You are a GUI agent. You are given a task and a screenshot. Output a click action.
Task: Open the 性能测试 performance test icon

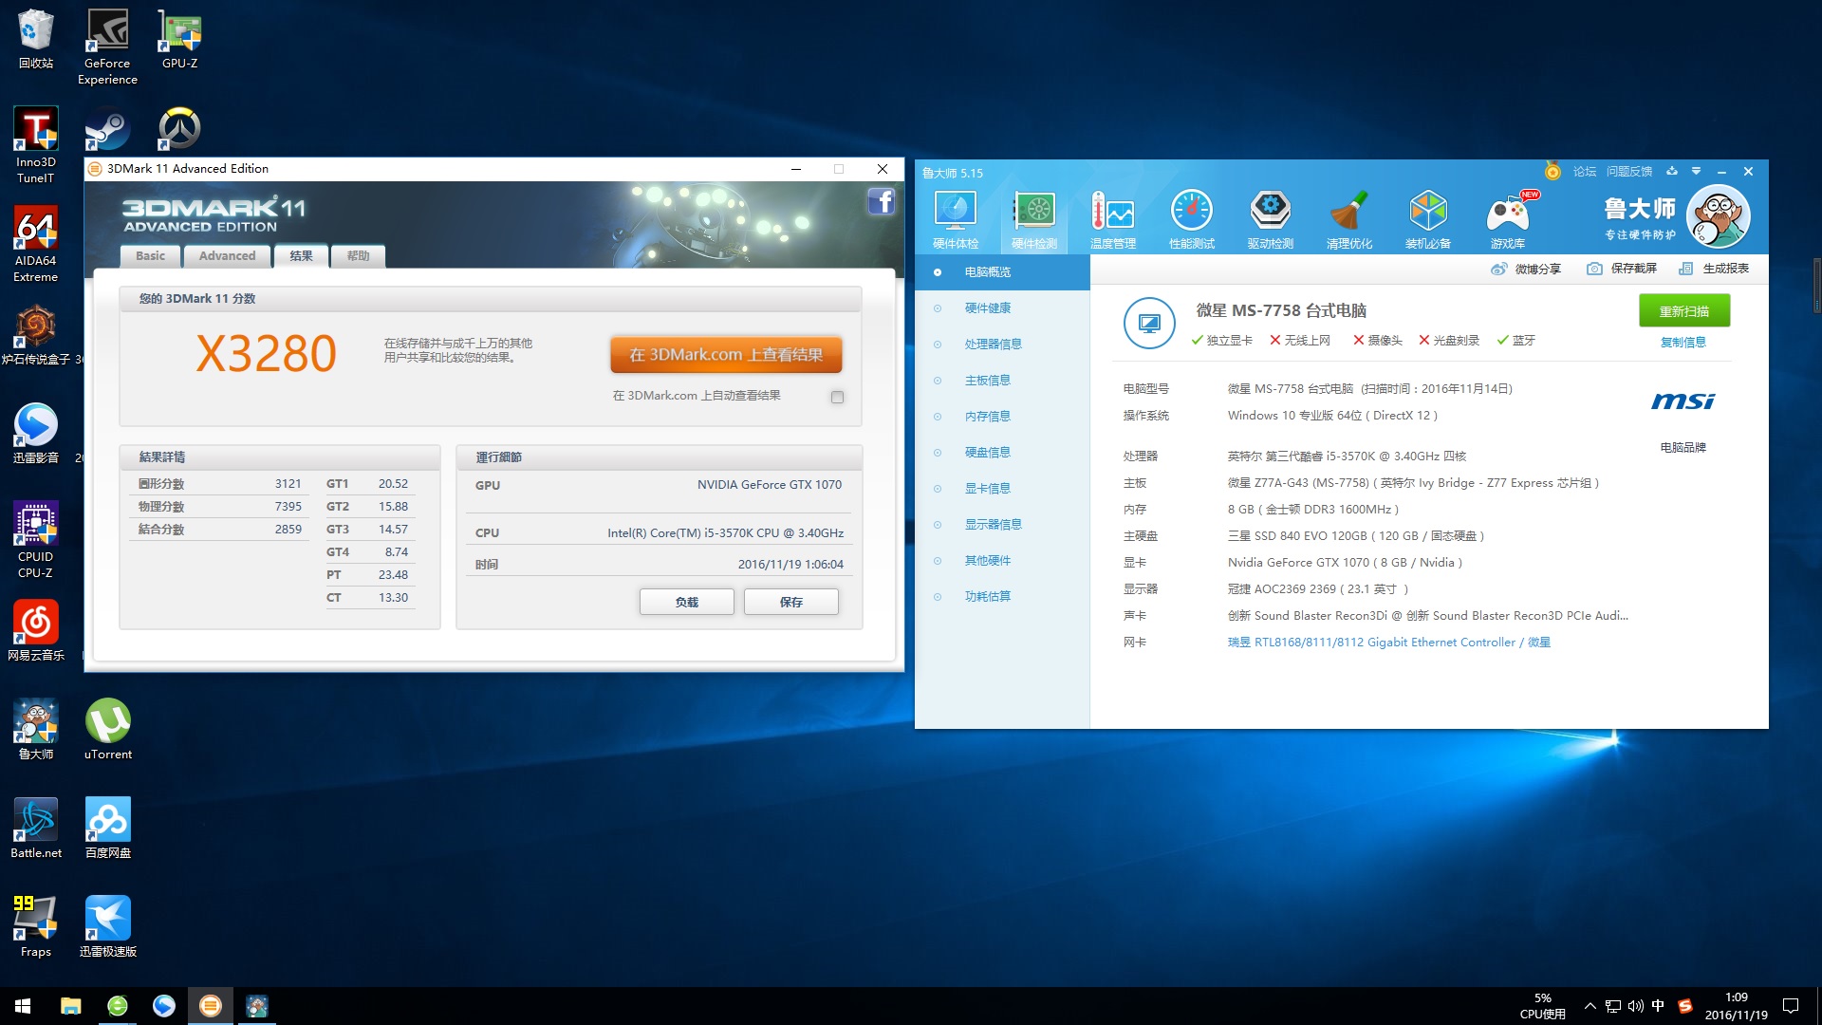(1192, 217)
